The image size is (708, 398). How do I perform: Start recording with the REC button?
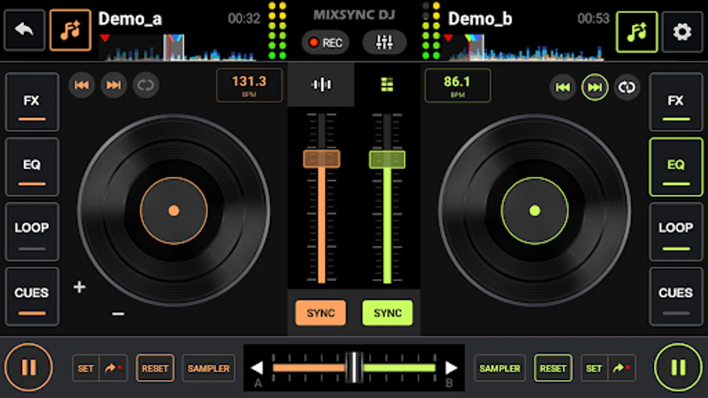(325, 42)
